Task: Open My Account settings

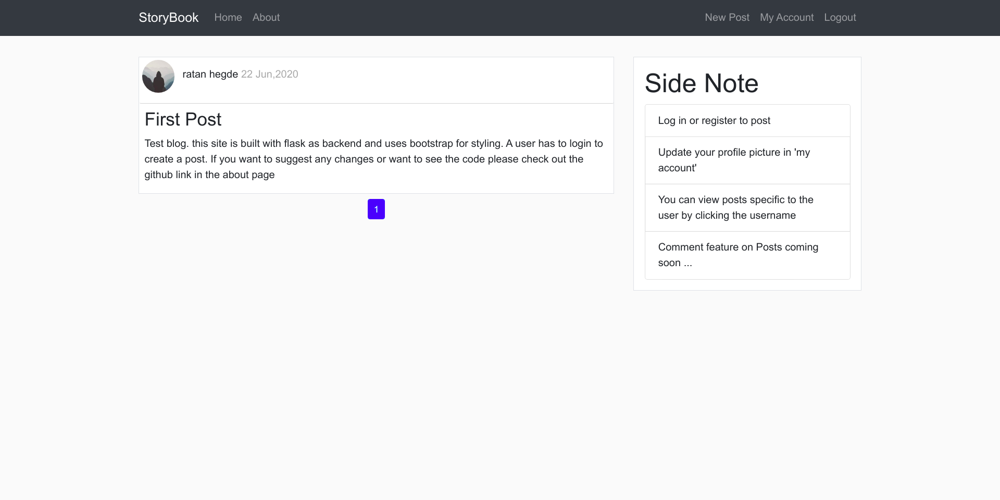Action: coord(786,17)
